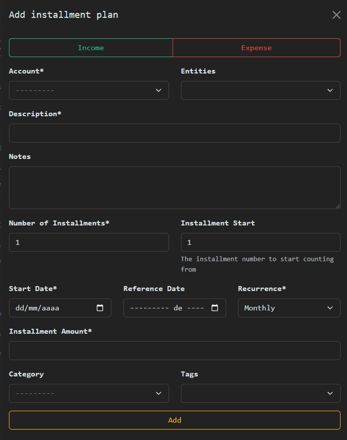This screenshot has width=347, height=440.
Task: Click the Reference Date month text field
Action: 149,308
